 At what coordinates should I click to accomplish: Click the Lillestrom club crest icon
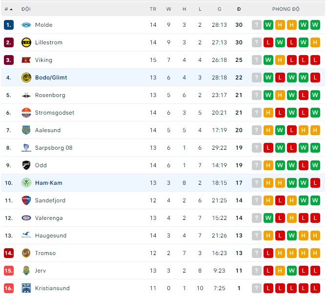(26, 42)
